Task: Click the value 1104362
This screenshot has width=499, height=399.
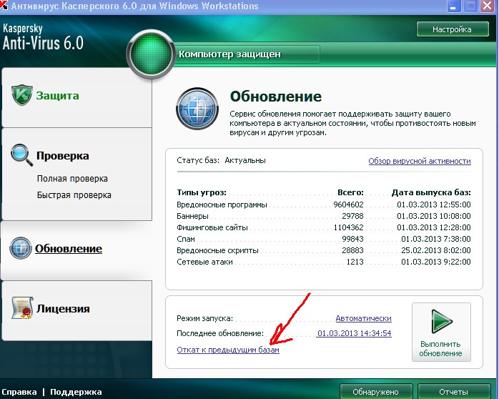Action: [348, 227]
